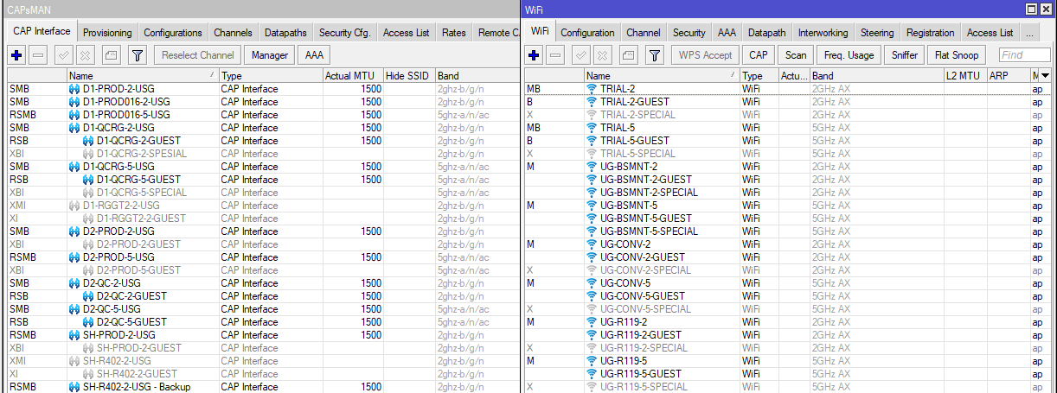The height and width of the screenshot is (393, 1057).
Task: Click Hide SSID column header
Action: 409,76
